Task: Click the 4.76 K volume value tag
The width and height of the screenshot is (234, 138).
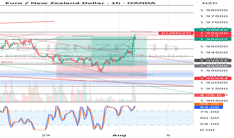Action: [210, 95]
